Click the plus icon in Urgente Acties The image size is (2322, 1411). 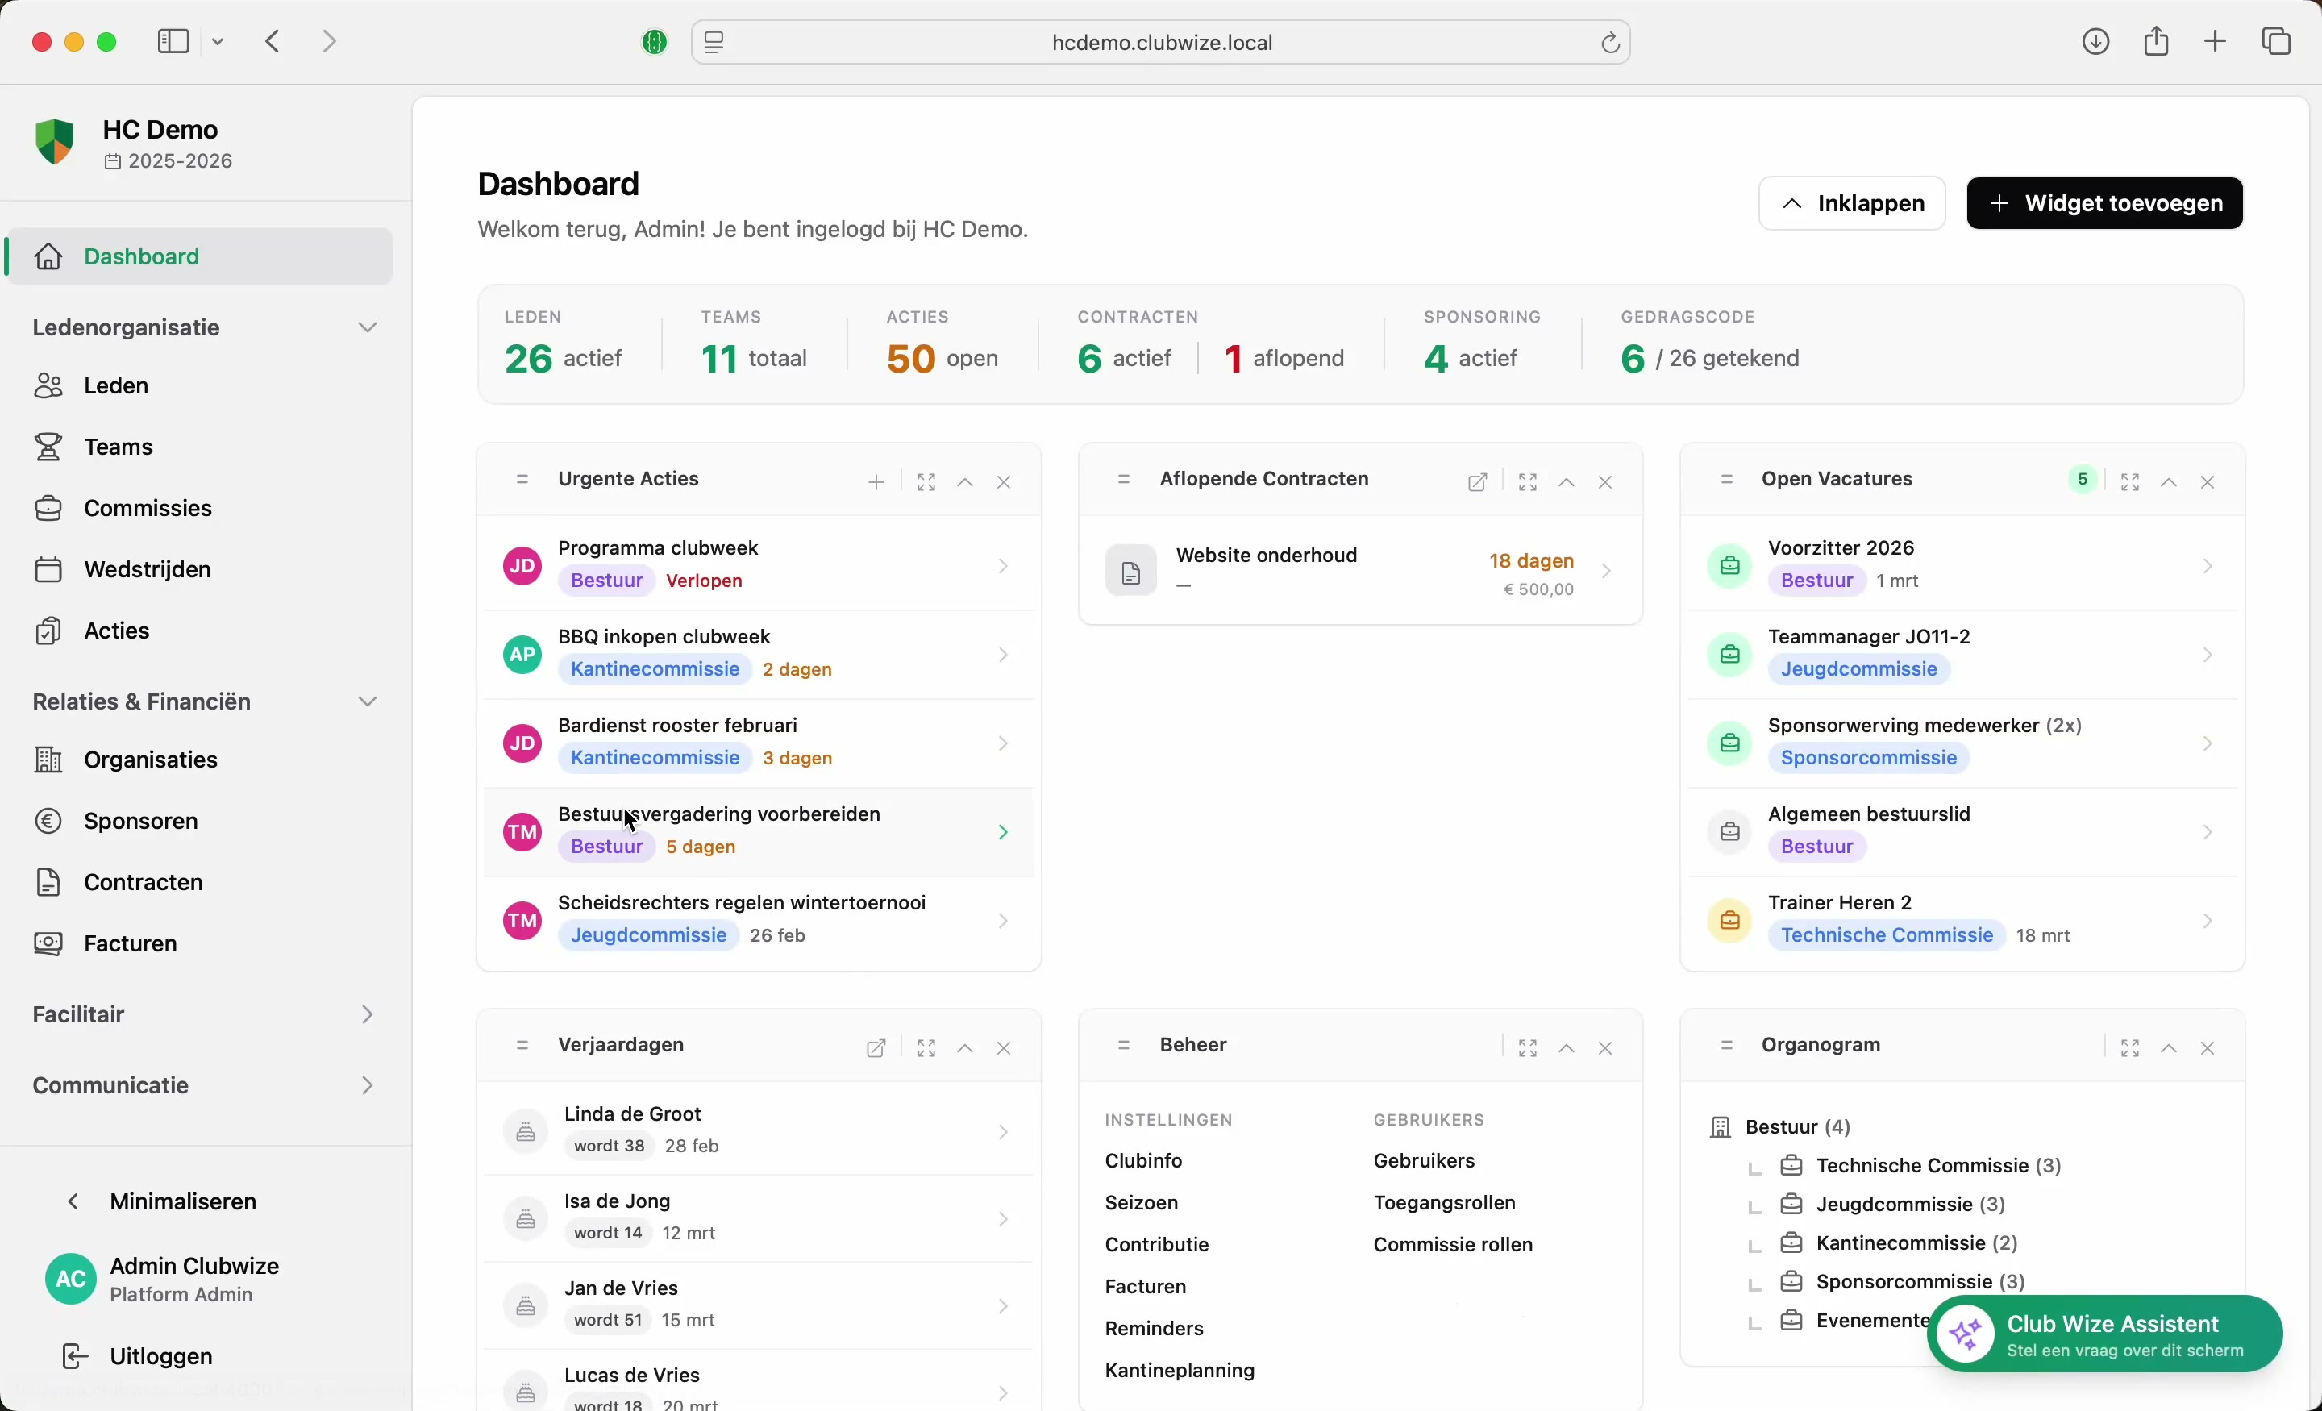pos(876,483)
